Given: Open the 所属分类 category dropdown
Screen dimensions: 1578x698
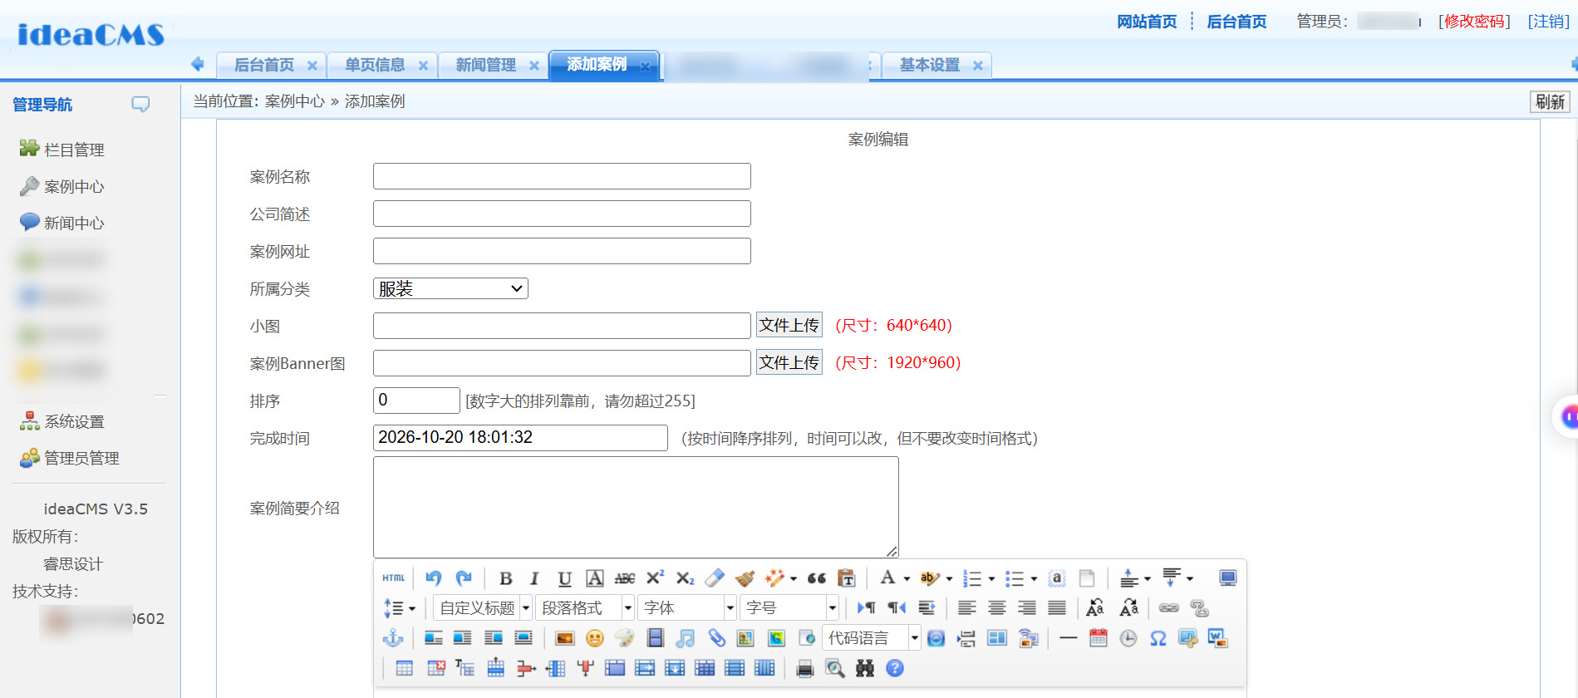Looking at the screenshot, I should [x=450, y=288].
